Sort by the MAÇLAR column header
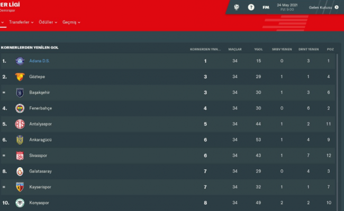 click(235, 49)
